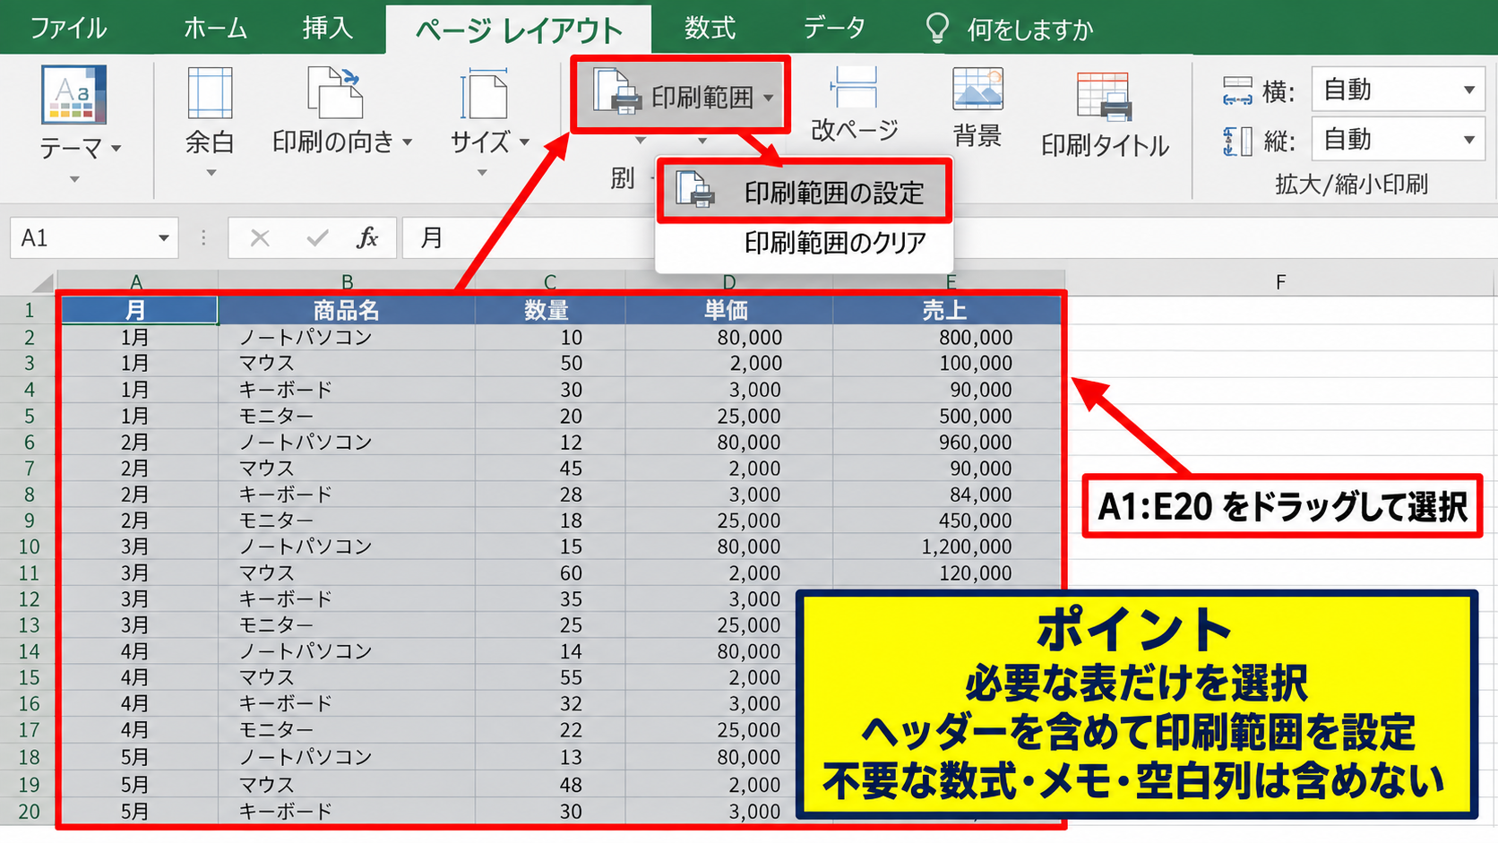Expand the Name Box dropdown arrow

[x=163, y=238]
